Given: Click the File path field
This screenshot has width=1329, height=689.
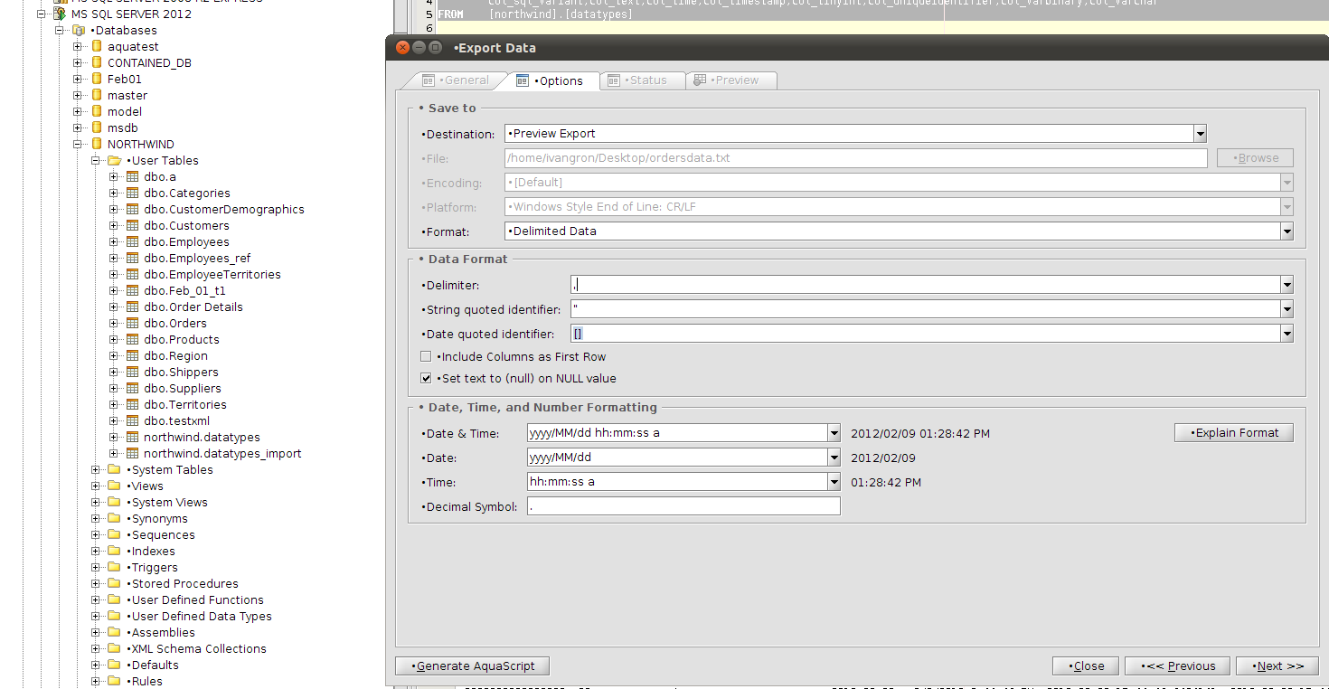Looking at the screenshot, I should 856,158.
